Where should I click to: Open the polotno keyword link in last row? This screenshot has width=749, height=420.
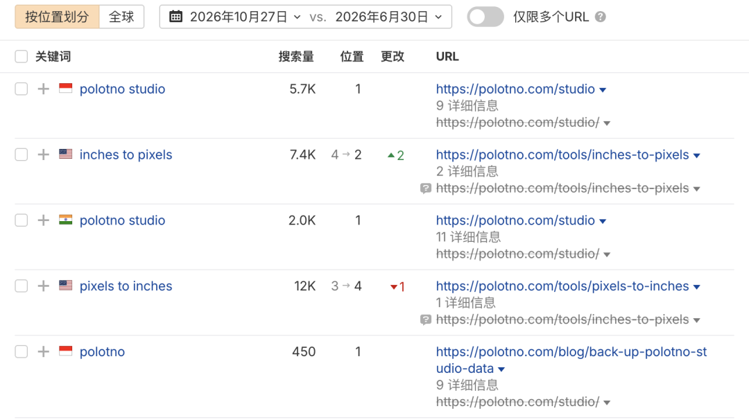tap(102, 352)
